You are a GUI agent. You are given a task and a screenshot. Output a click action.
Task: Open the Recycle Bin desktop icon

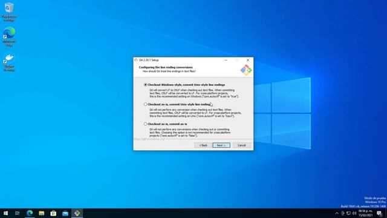click(x=9, y=12)
